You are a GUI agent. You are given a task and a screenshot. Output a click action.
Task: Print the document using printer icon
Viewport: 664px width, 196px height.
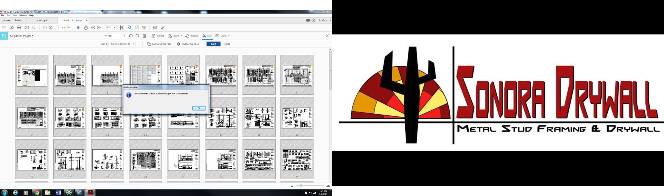point(19,28)
